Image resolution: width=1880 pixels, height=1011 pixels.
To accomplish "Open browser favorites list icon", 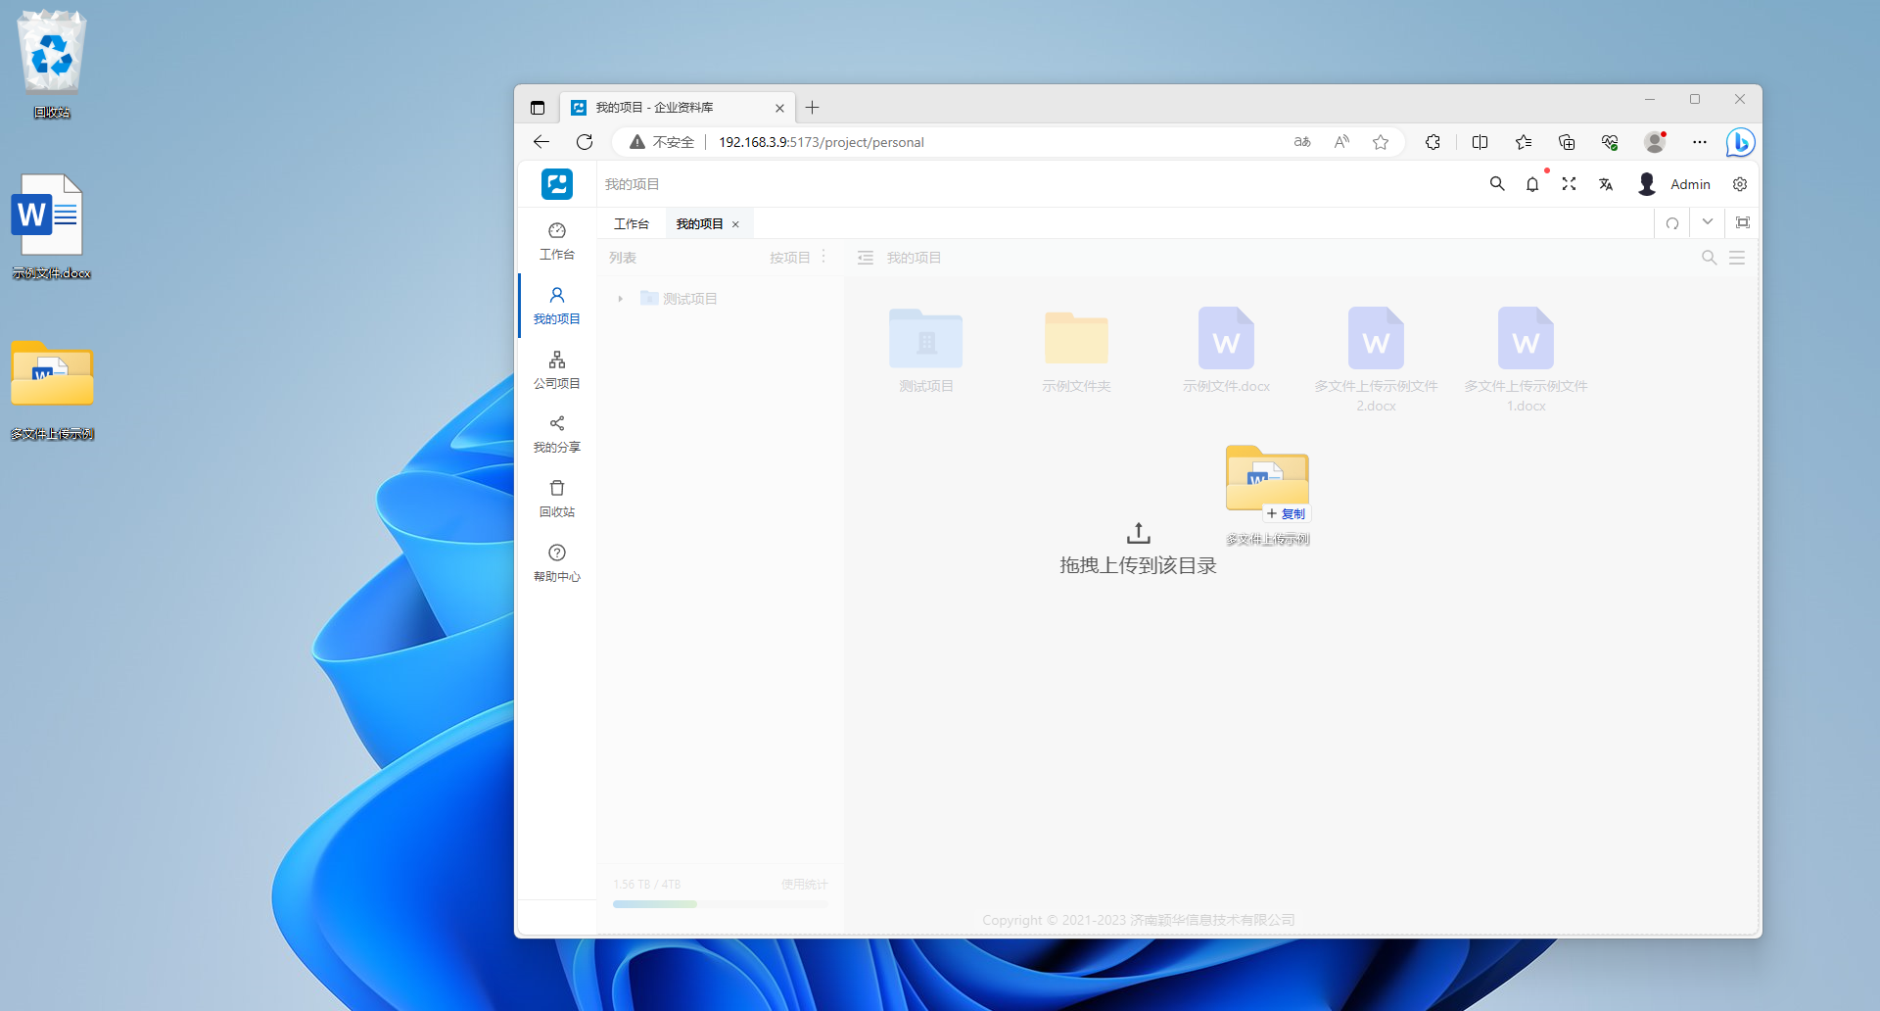I will click(x=1524, y=142).
